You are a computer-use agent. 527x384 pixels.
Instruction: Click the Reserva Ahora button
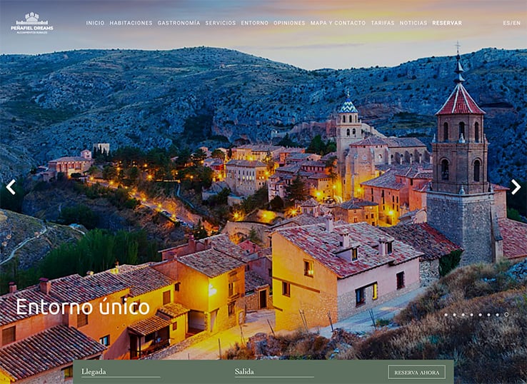(417, 373)
